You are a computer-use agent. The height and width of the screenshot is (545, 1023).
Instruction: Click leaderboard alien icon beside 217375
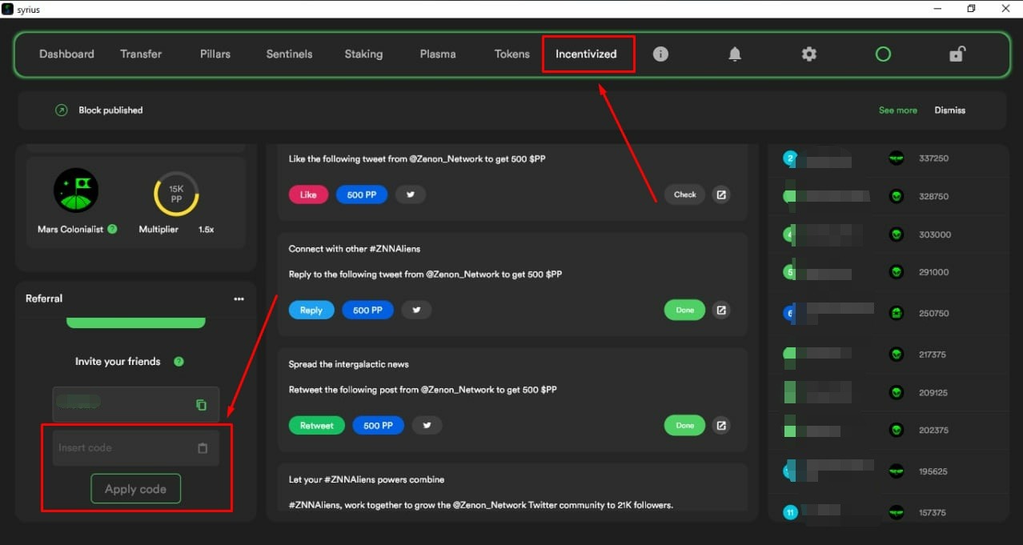pyautogui.click(x=897, y=354)
